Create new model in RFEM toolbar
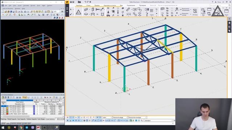This screenshot has height=130, width=232. 3,12
